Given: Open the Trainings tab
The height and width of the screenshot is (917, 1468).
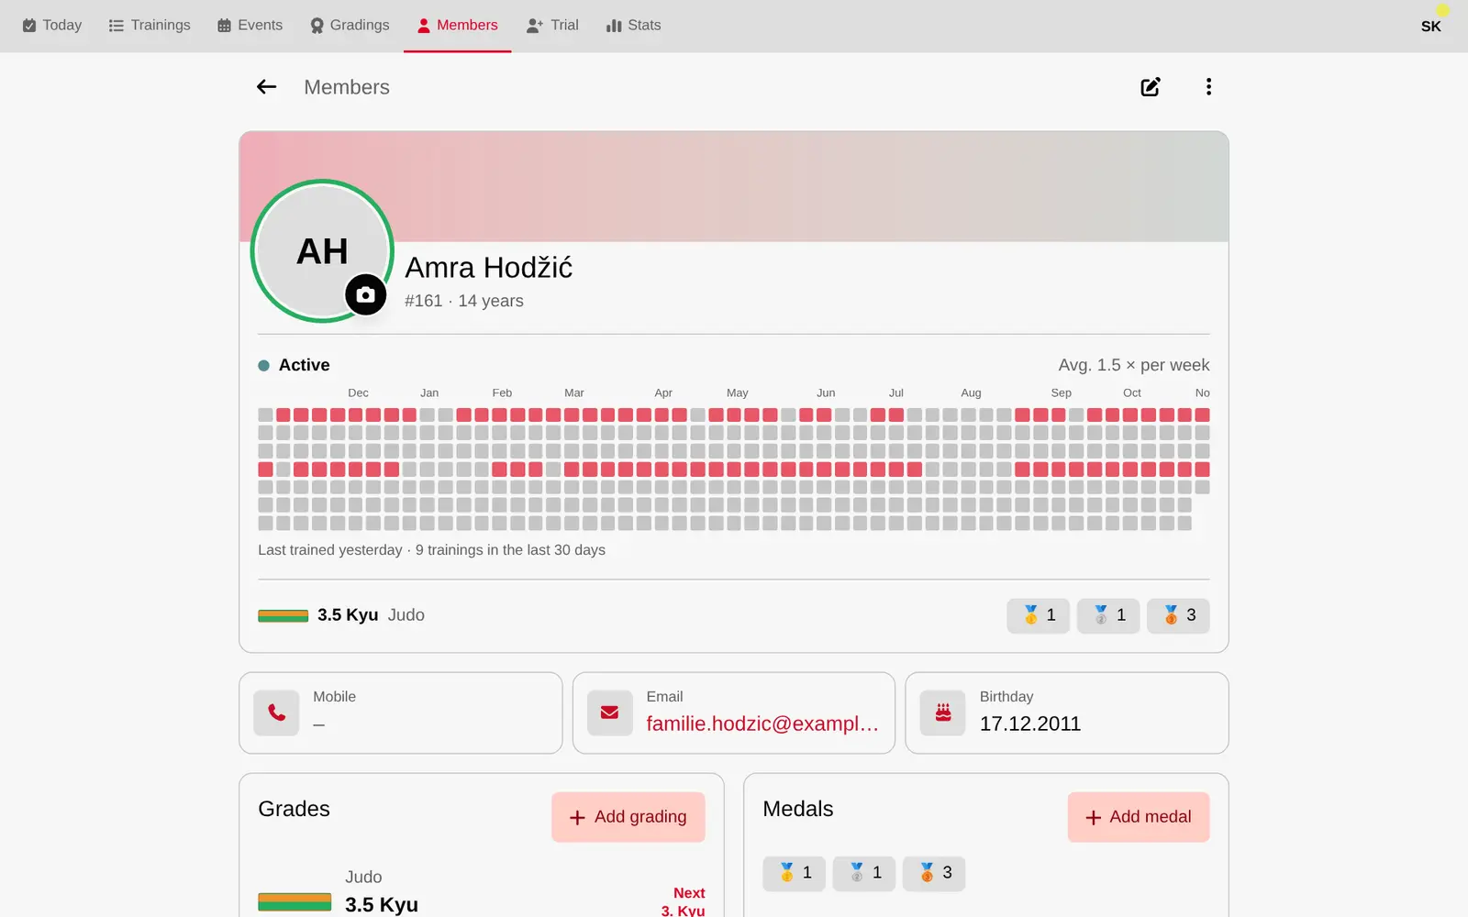Looking at the screenshot, I should coord(150,26).
